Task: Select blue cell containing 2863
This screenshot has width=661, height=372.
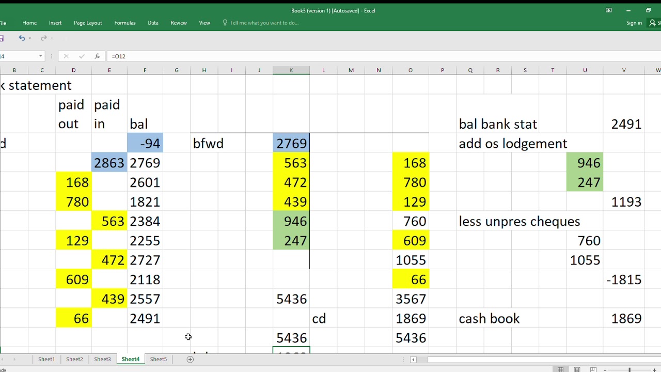Action: tap(109, 163)
